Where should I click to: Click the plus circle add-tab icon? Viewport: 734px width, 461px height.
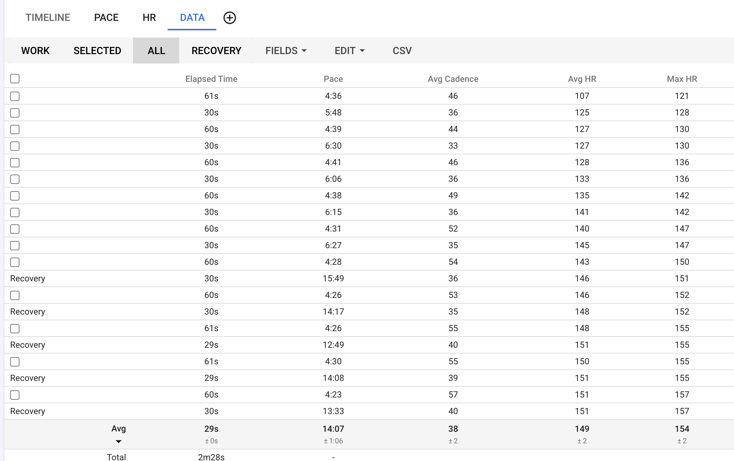(230, 18)
